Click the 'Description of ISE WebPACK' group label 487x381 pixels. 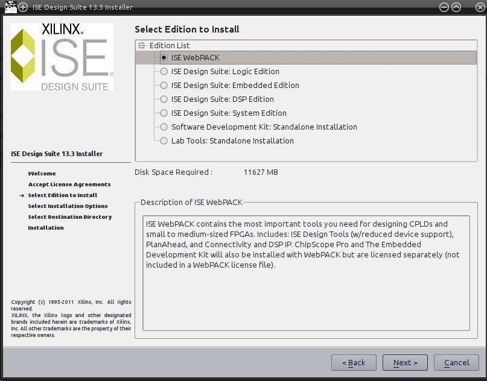(191, 203)
